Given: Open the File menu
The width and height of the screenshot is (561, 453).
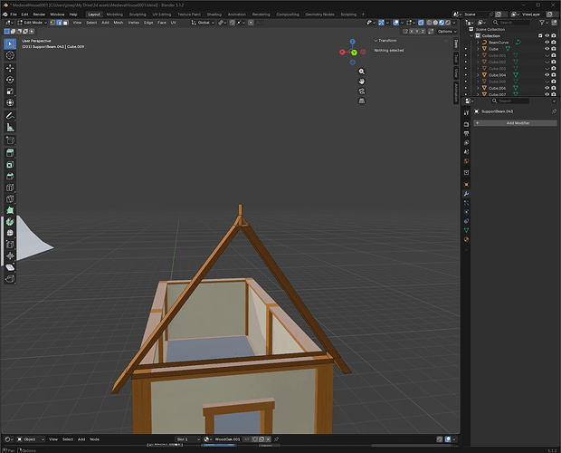Looking at the screenshot, I should coord(14,14).
